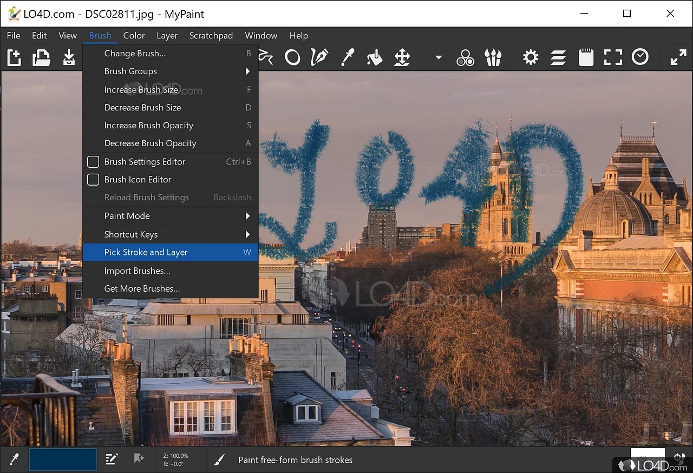This screenshot has height=473, width=693.
Task: Open the Scratchpad notepad icon
Action: [x=586, y=57]
